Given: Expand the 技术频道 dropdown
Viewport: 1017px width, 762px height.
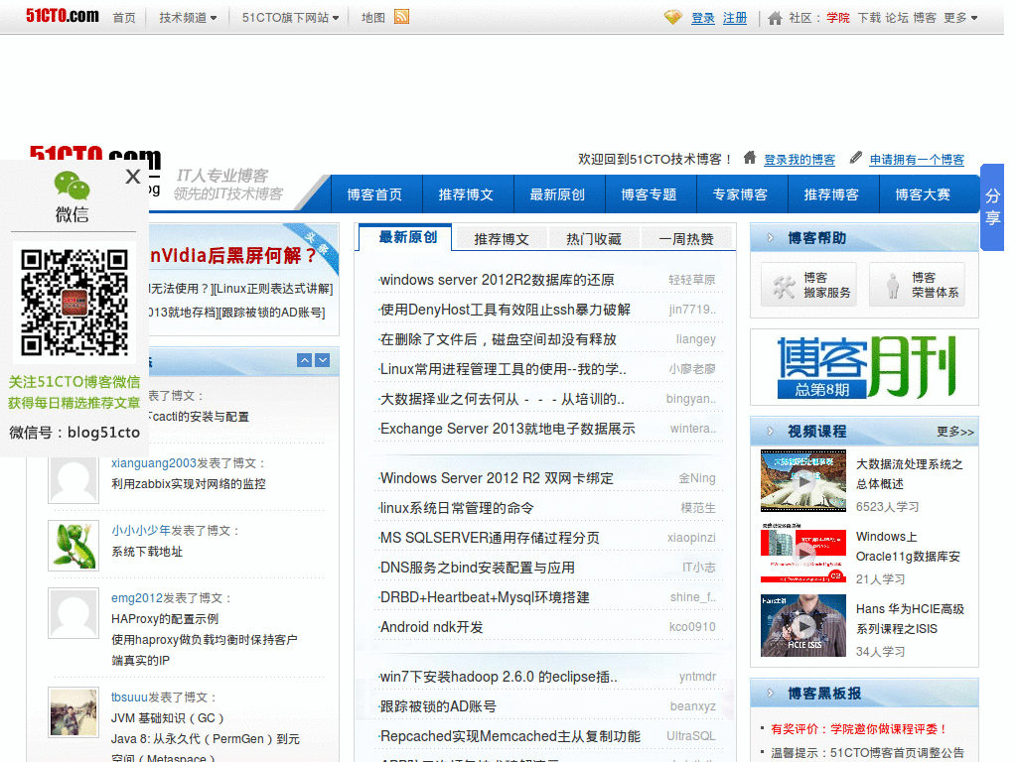Looking at the screenshot, I should 188,18.
